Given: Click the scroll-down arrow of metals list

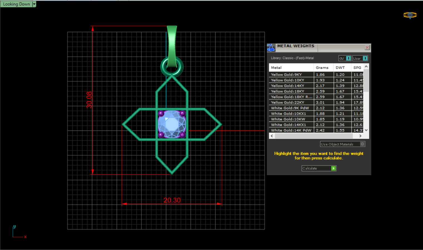Looking at the screenshot, I should (x=366, y=130).
